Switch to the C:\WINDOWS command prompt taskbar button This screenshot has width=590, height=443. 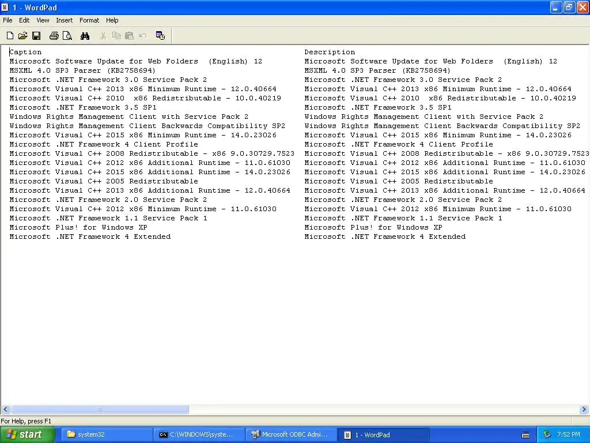coord(198,435)
